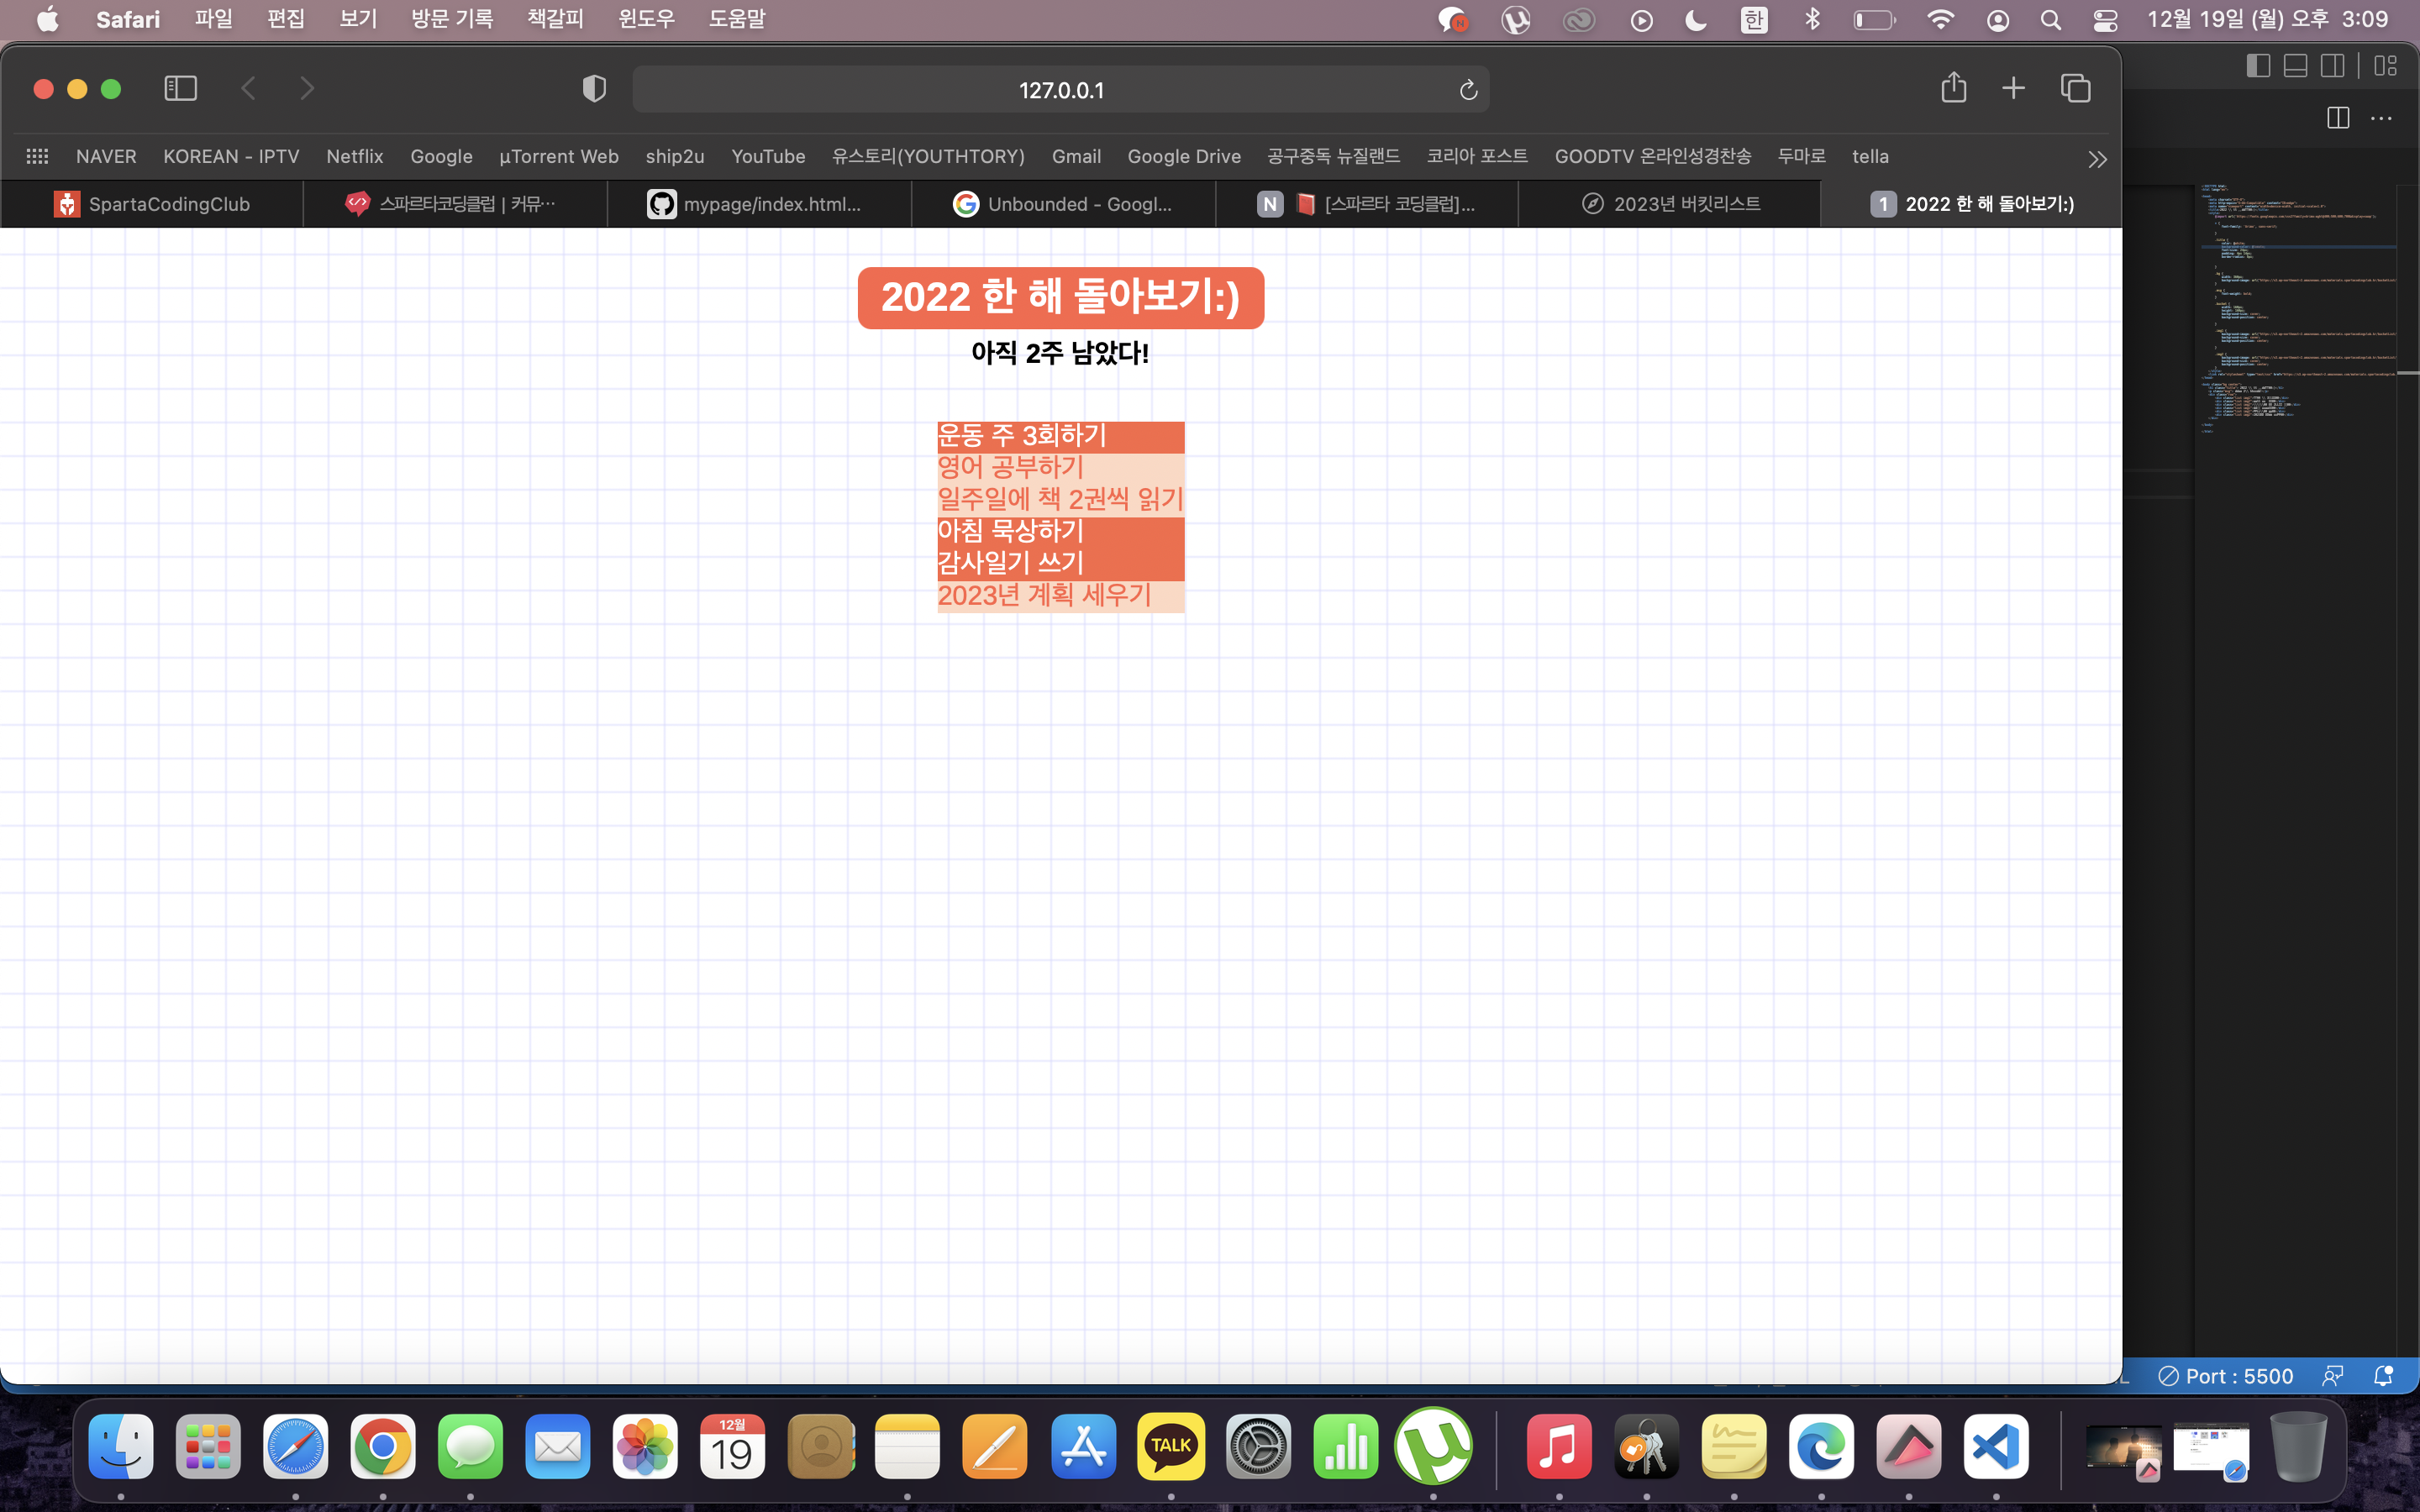Open the 방문 기록 menu

tap(452, 19)
